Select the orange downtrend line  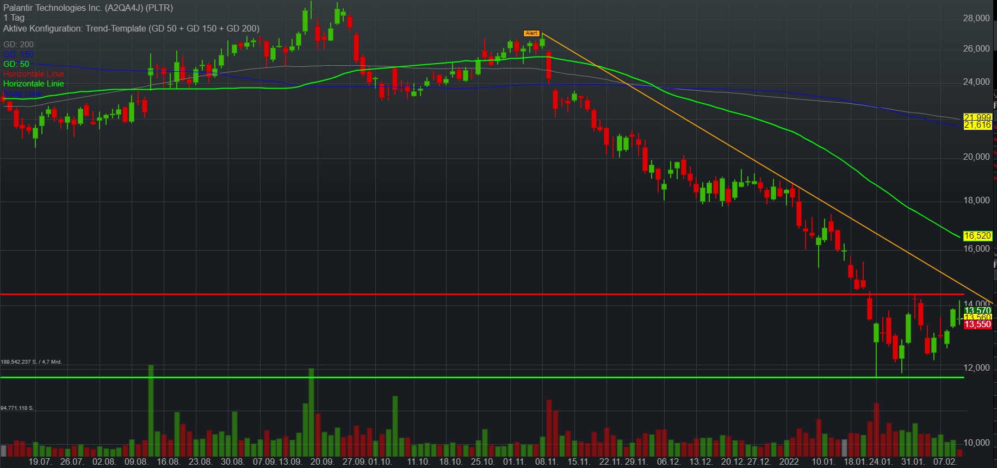tap(767, 169)
